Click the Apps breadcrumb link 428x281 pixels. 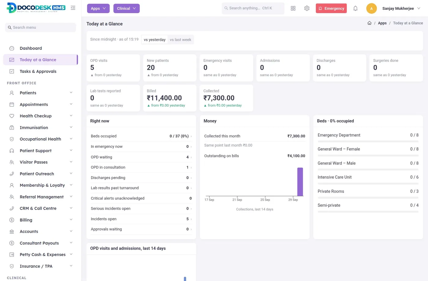point(382,23)
